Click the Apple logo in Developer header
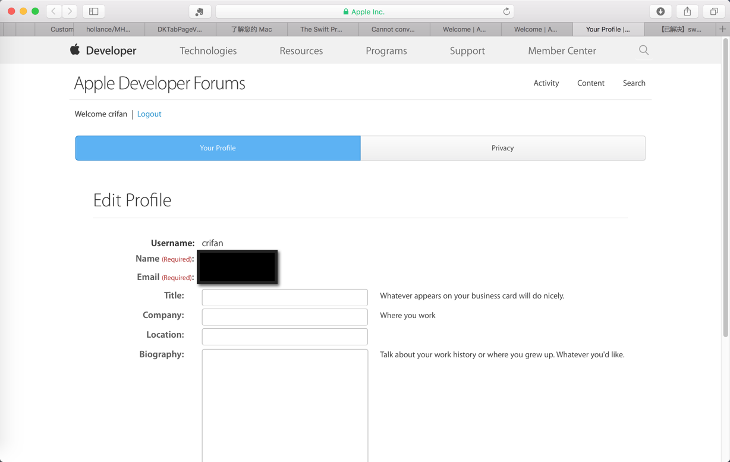730x462 pixels. point(75,50)
